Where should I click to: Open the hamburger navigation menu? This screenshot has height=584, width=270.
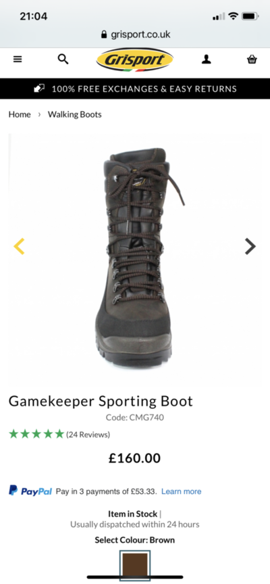(18, 59)
